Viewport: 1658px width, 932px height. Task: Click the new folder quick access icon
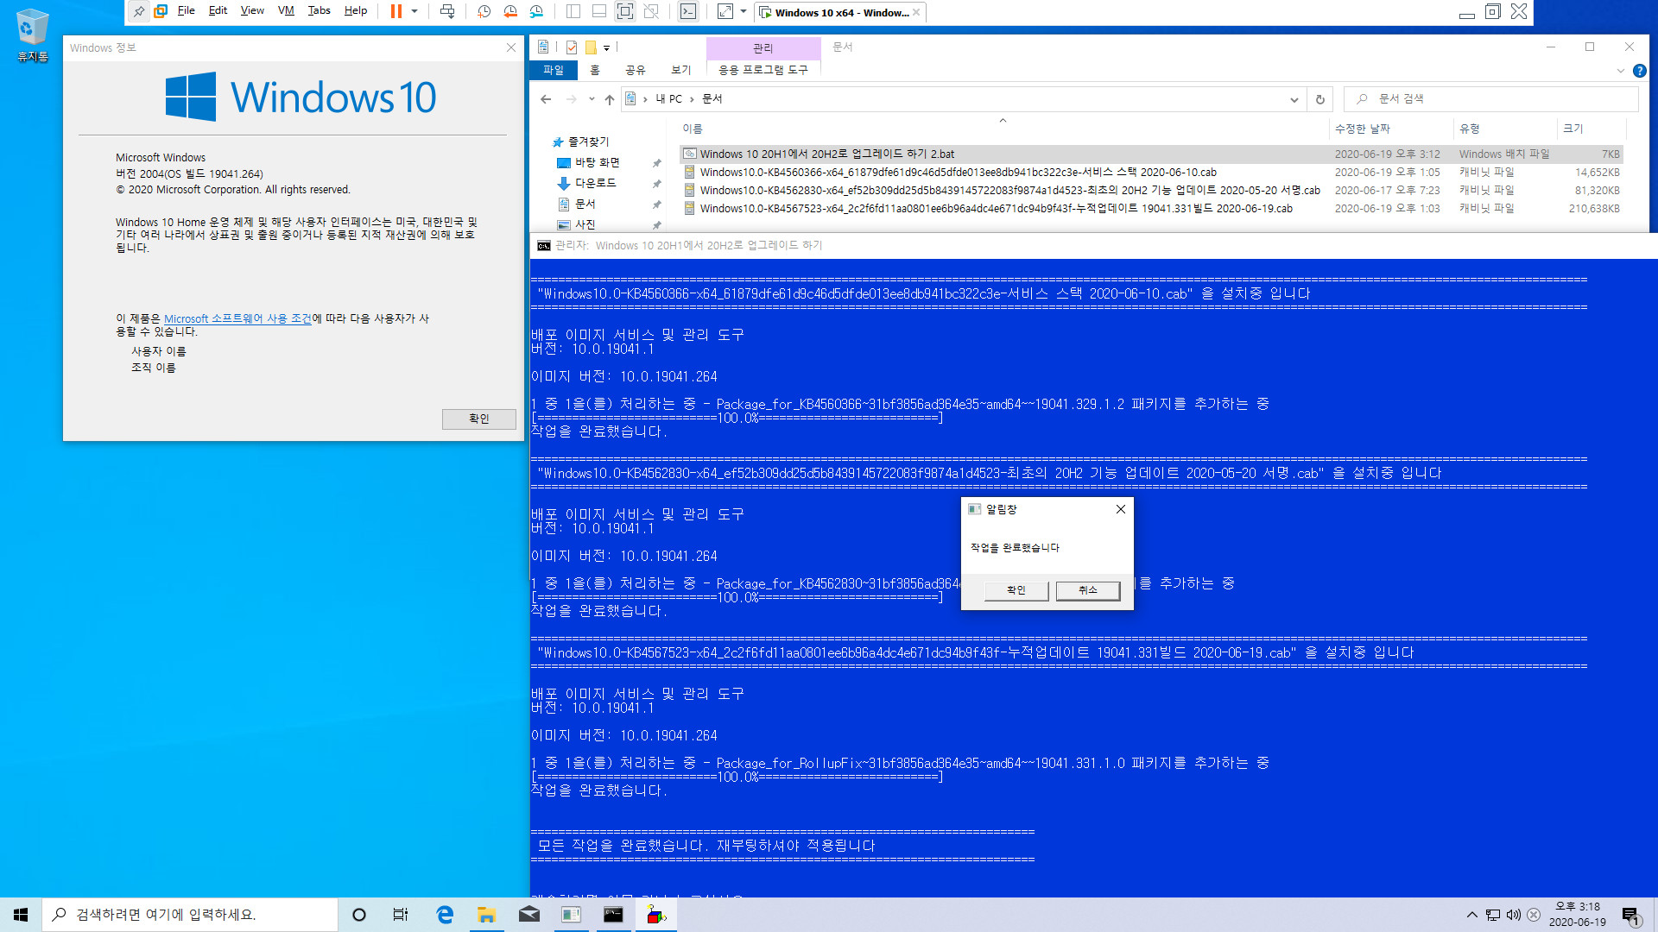pos(591,47)
